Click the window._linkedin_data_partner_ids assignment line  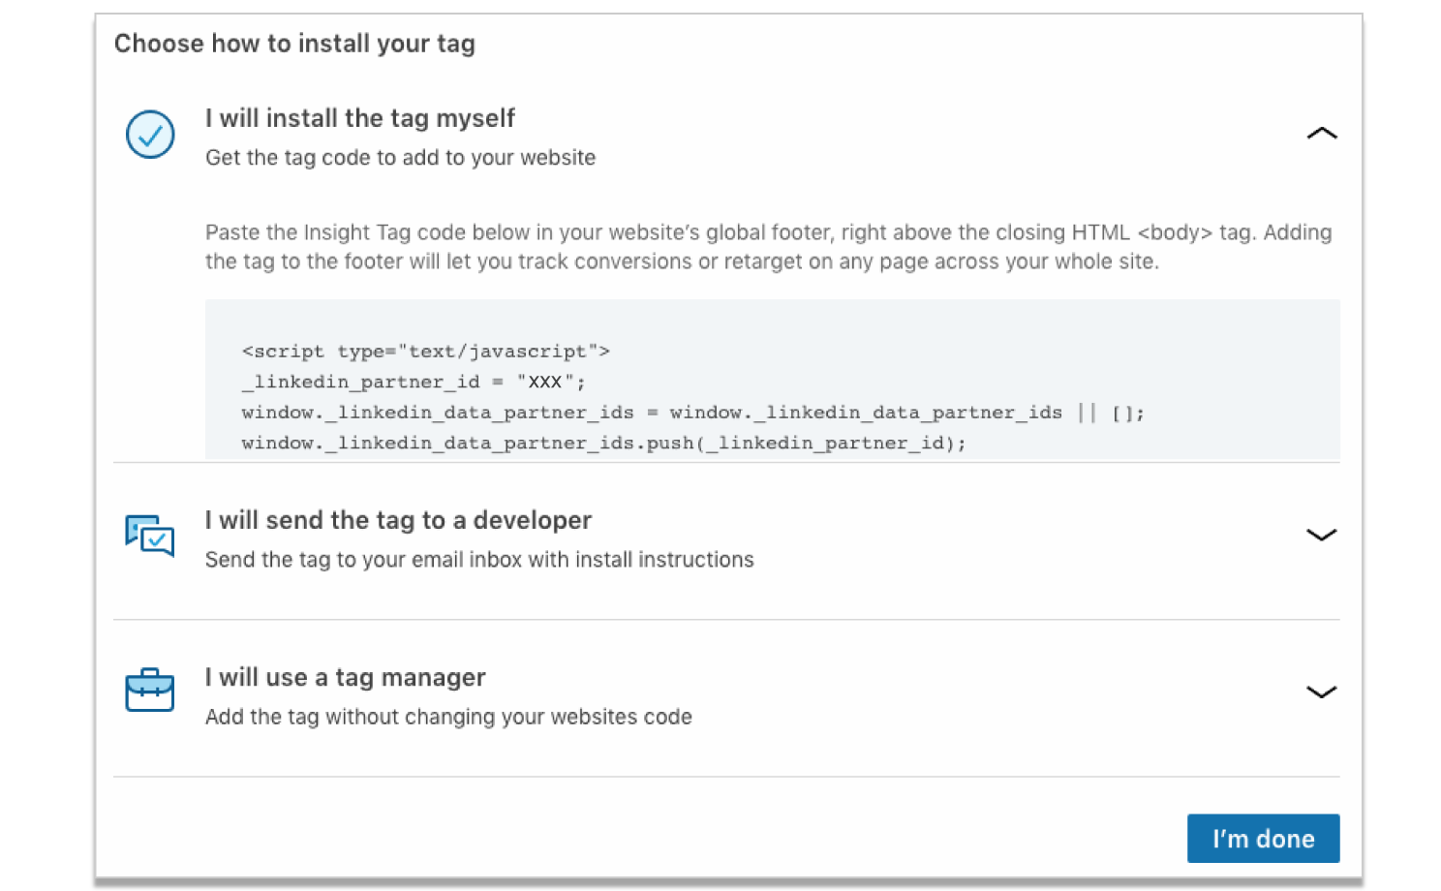[693, 414]
